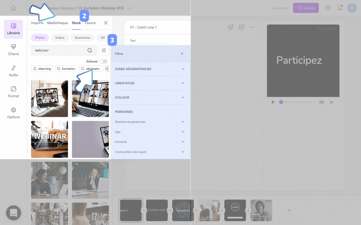Screen dimensions: 361x225
Task: Close the library panel with the X
Action: 106,23
